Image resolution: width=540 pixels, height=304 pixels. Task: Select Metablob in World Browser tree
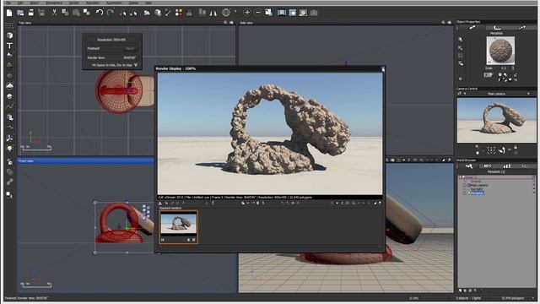click(x=478, y=193)
